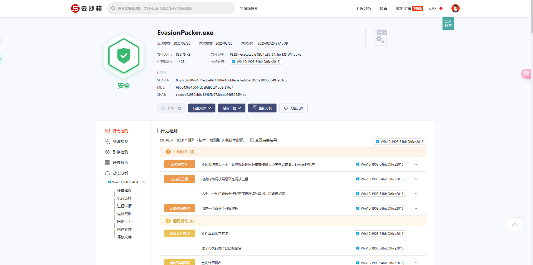The height and width of the screenshot is (265, 533).
Task: Click the SHA1 hash value
Action: [211, 95]
